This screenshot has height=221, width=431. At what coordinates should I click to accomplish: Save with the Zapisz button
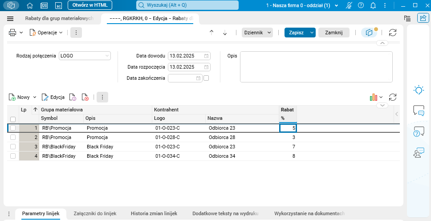pos(297,33)
